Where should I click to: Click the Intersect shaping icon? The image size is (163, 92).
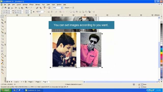(x=77, y=12)
